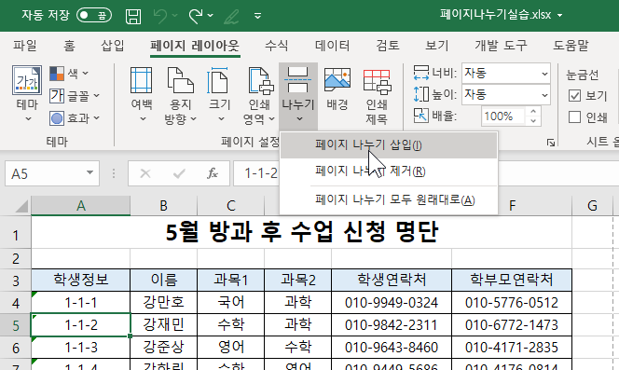Viewport: 619px width, 370px height.
Task: Select row 3 header
Action: click(x=16, y=281)
